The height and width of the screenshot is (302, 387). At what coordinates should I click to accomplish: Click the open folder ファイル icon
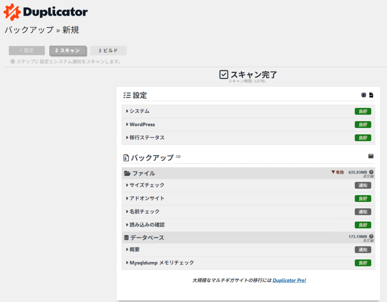(127, 174)
